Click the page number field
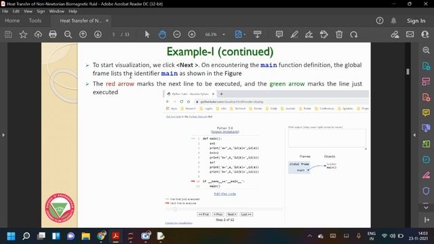434x244 pixels. pyautogui.click(x=113, y=35)
